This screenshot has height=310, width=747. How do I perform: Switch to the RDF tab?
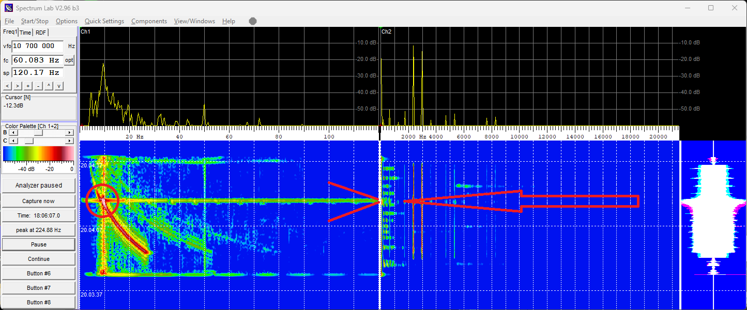[41, 33]
